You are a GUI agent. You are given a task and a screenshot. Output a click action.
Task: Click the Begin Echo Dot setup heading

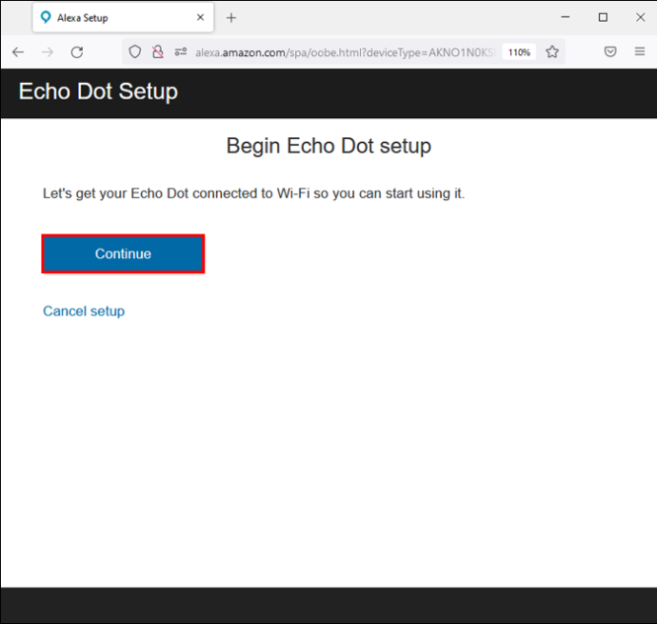[328, 146]
